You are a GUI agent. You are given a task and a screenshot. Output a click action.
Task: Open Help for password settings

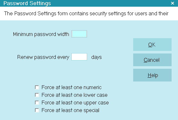[x=152, y=75]
